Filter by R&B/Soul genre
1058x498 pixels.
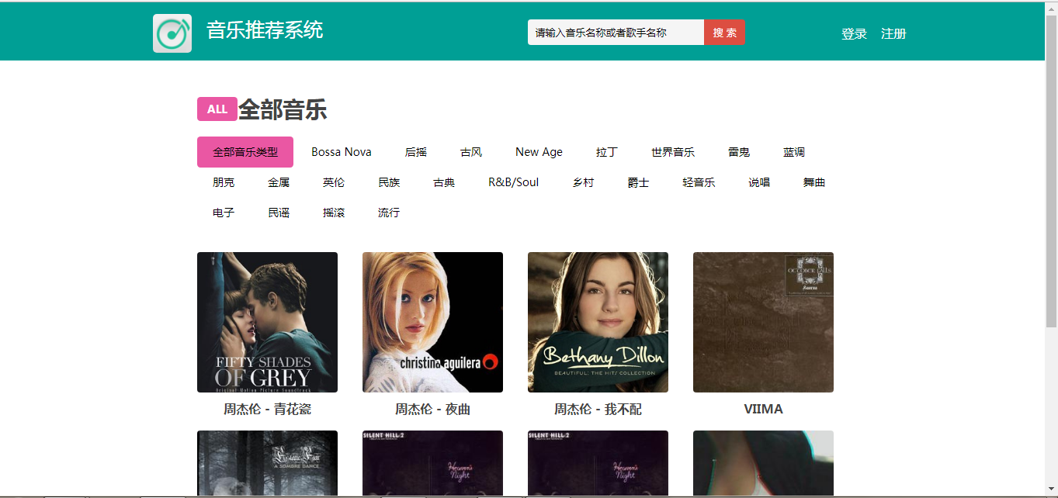pos(513,182)
